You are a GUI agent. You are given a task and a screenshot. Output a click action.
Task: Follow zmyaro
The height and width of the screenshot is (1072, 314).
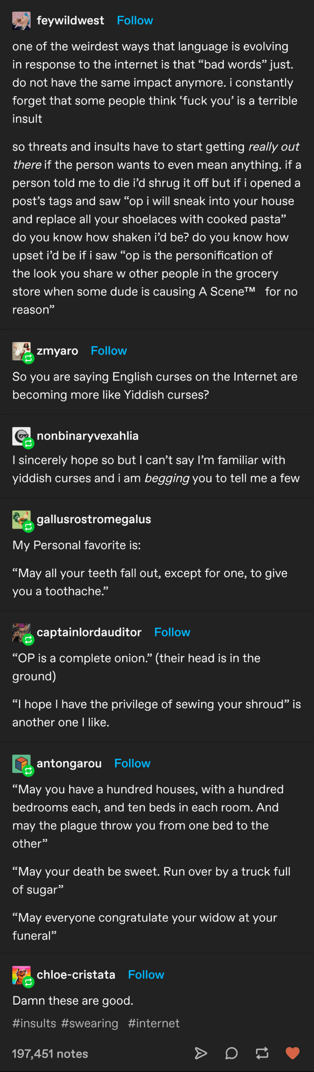[108, 350]
